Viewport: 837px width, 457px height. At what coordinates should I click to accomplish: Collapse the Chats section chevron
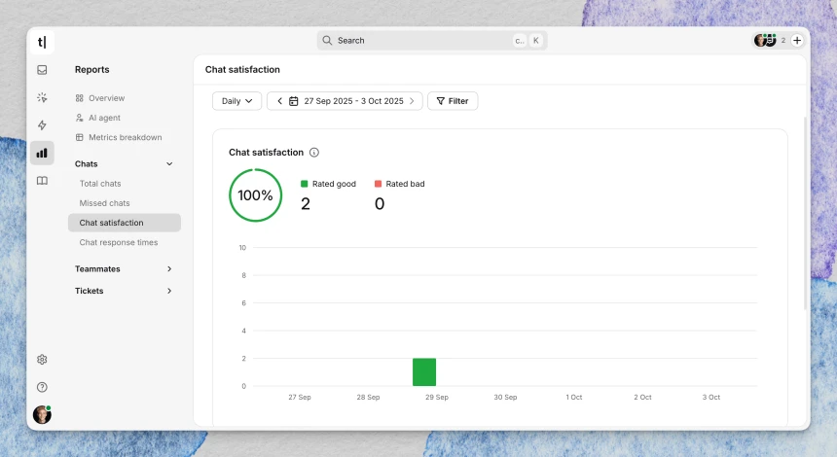(169, 164)
